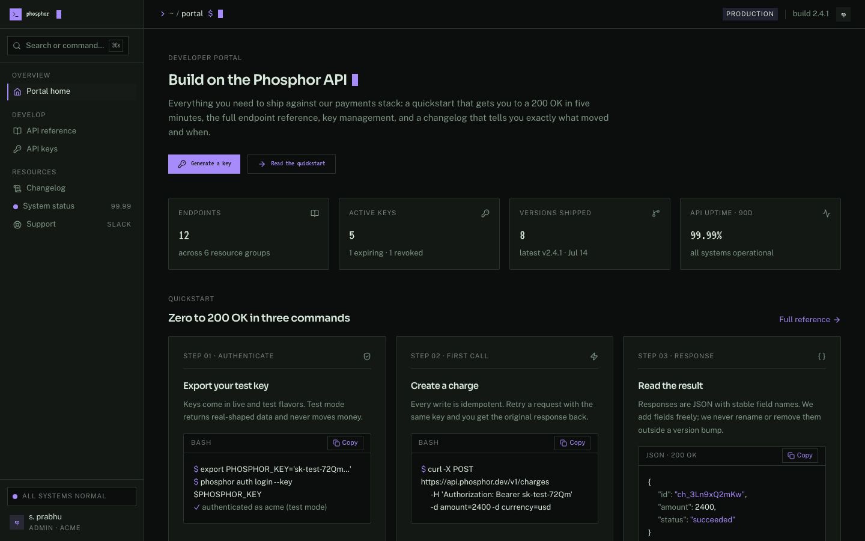The width and height of the screenshot is (865, 541).
Task: Click the portal breadcrumb text
Action: pos(192,14)
